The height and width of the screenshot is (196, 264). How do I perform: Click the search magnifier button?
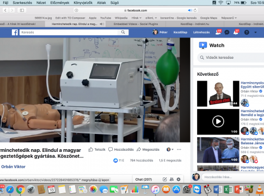tap(123, 32)
